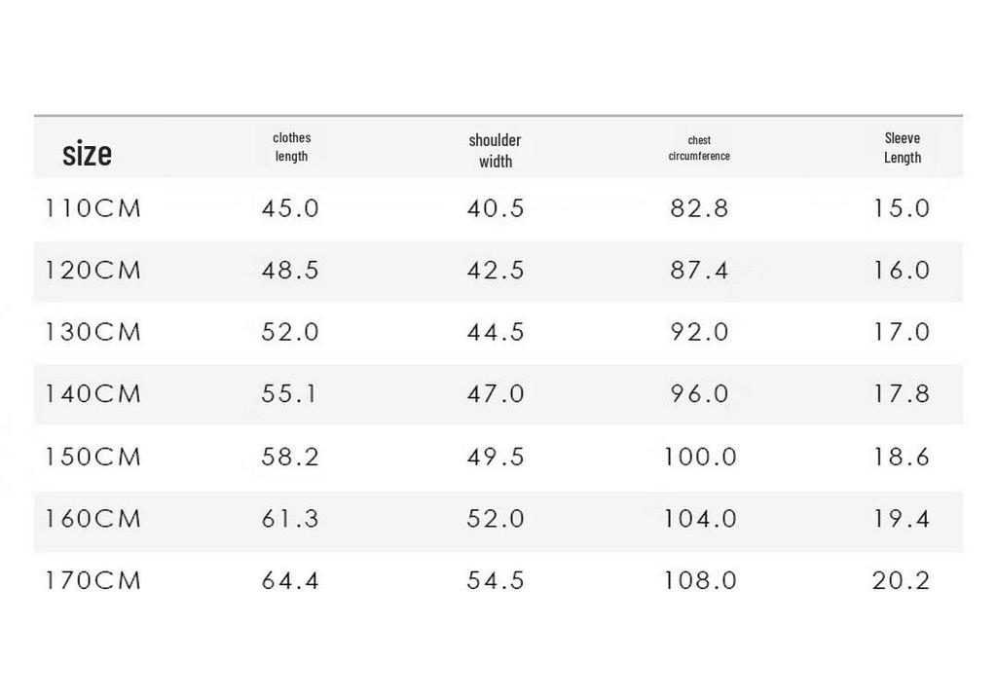Viewport: 997px width, 698px height.
Task: Click sleeve length value 20.2
Action: click(x=901, y=580)
